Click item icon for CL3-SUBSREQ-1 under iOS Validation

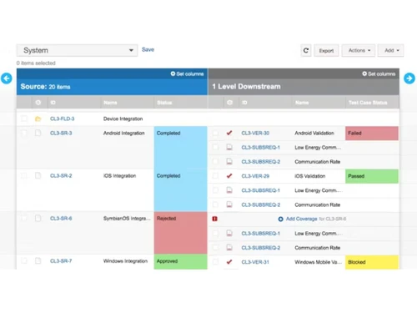[229, 190]
